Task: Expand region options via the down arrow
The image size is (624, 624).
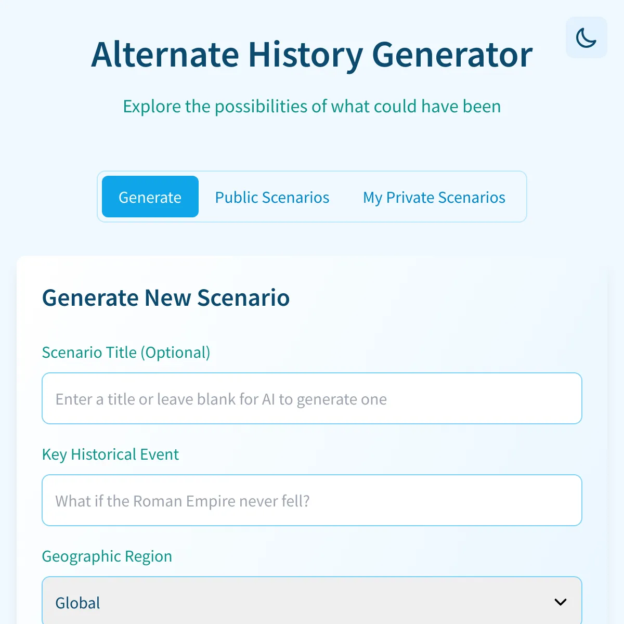Action: pos(560,602)
